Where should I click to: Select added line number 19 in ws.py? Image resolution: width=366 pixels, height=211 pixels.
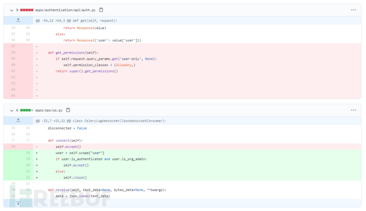(28, 159)
